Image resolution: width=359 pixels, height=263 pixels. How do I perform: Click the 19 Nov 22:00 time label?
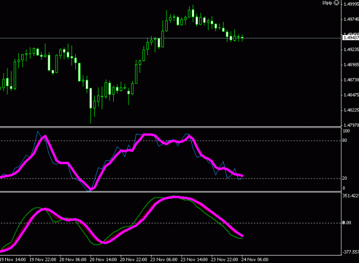click(43, 260)
